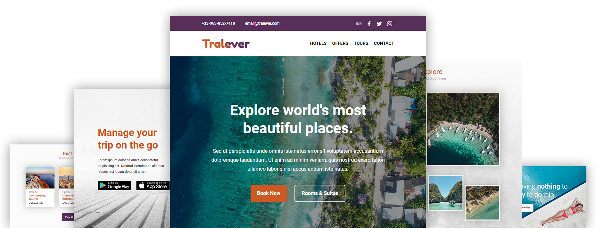This screenshot has height=228, width=596.
Task: Click the Google Play badge
Action: 115,185
